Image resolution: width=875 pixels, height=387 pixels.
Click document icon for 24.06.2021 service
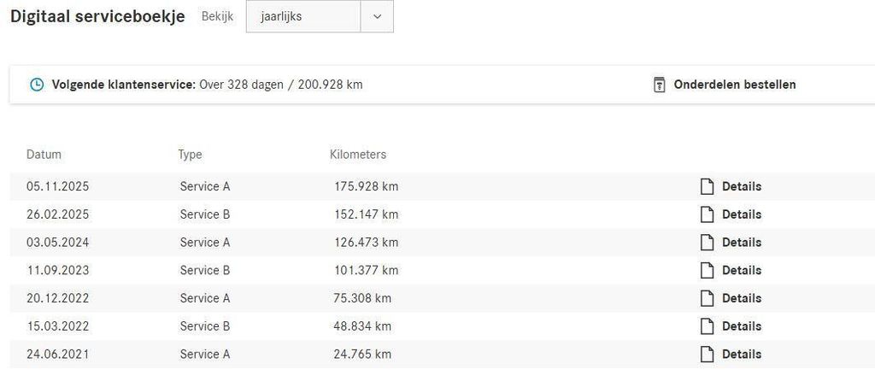(x=707, y=354)
